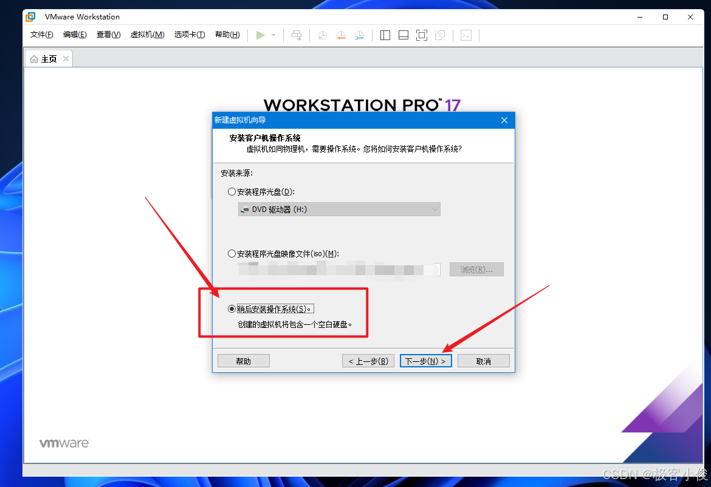This screenshot has width=711, height=487.
Task: Switch to the 主页 tab
Action: tap(49, 59)
